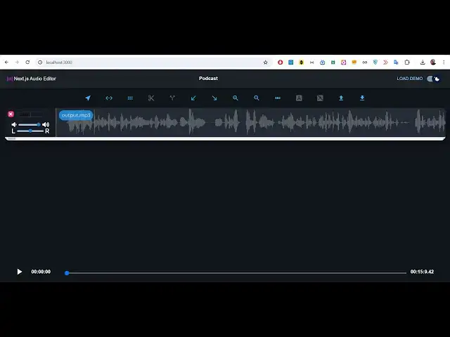
Task: Click the L pan label
Action: tap(13, 131)
